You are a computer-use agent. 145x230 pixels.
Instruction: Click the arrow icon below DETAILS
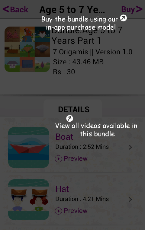tap(69, 118)
